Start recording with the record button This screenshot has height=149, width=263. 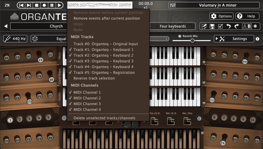pos(44,5)
